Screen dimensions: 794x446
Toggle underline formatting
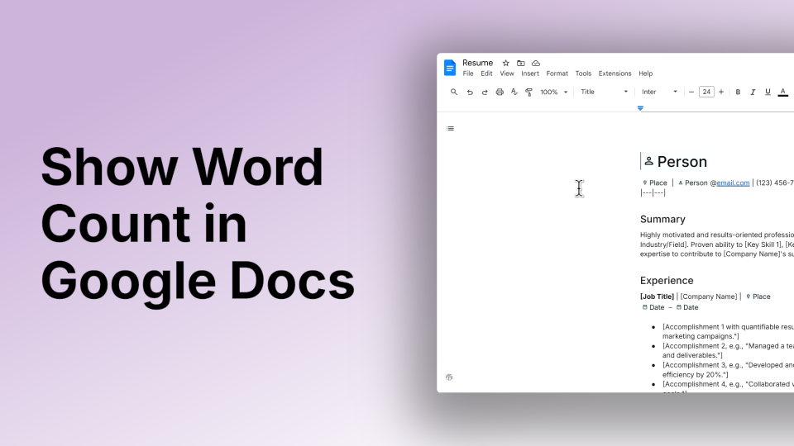[x=768, y=92]
